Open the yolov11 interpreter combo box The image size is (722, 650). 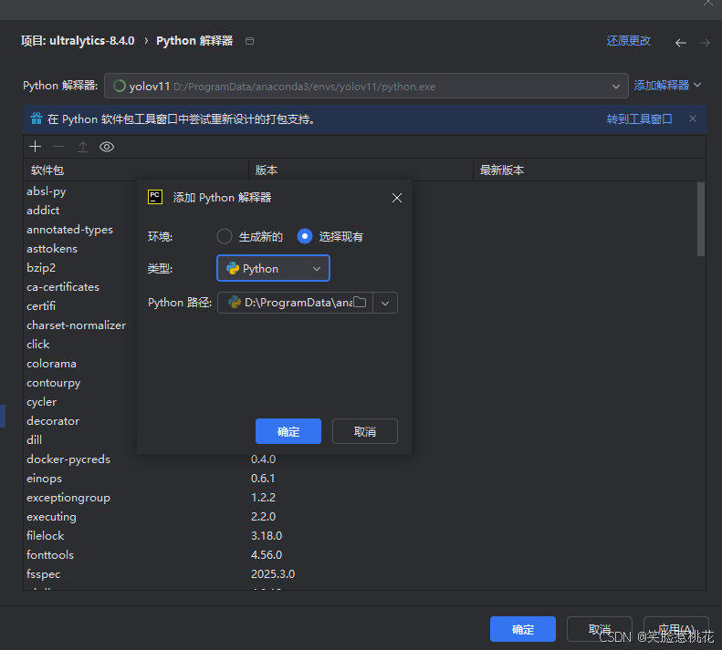[366, 86]
